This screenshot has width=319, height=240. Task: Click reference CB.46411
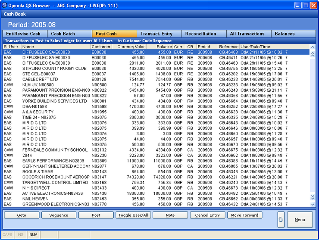point(228,58)
